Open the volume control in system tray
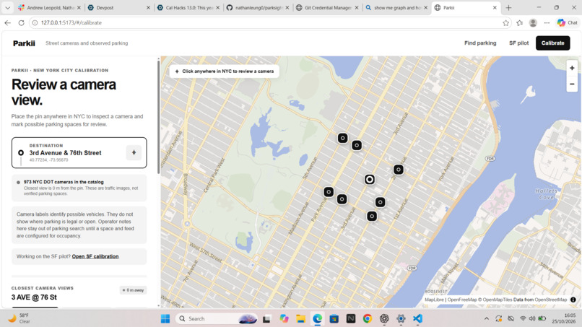The image size is (582, 327). pos(532,318)
